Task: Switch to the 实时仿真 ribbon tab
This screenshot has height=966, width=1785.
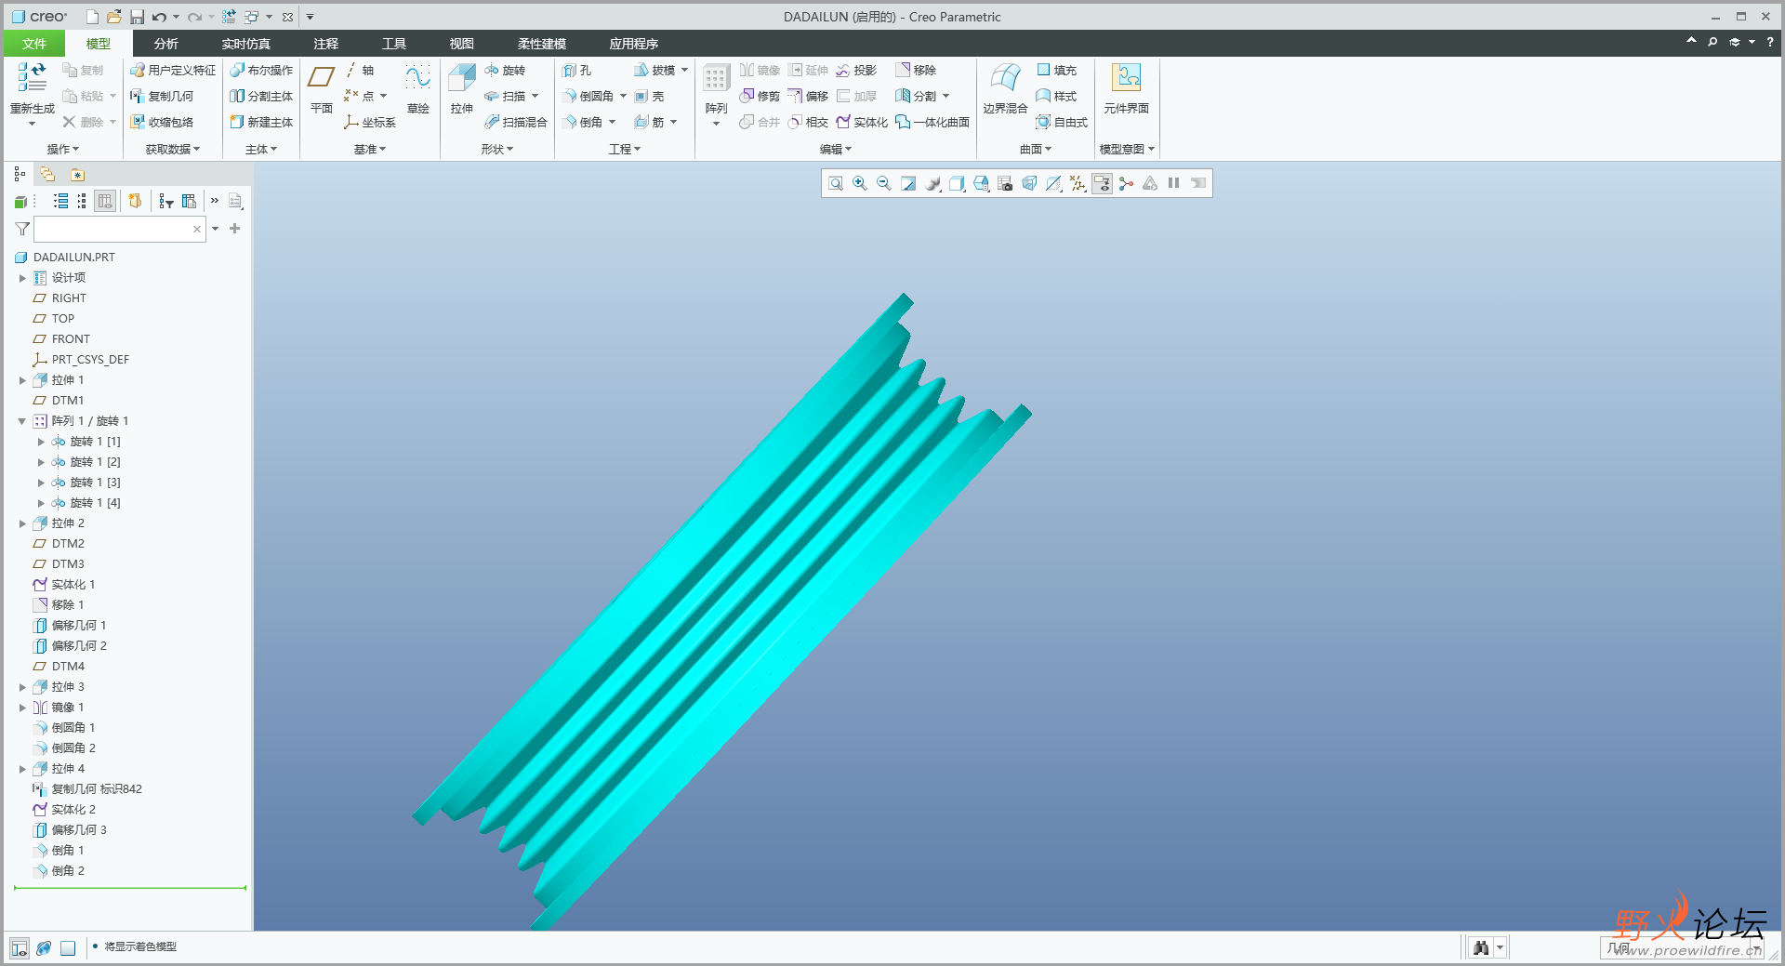Action: [x=246, y=44]
